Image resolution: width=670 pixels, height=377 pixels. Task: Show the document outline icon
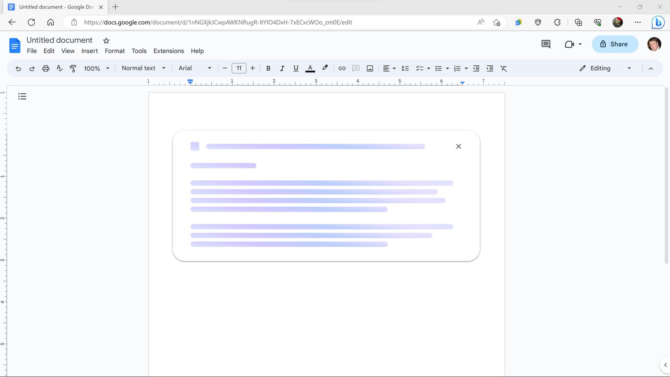22,96
